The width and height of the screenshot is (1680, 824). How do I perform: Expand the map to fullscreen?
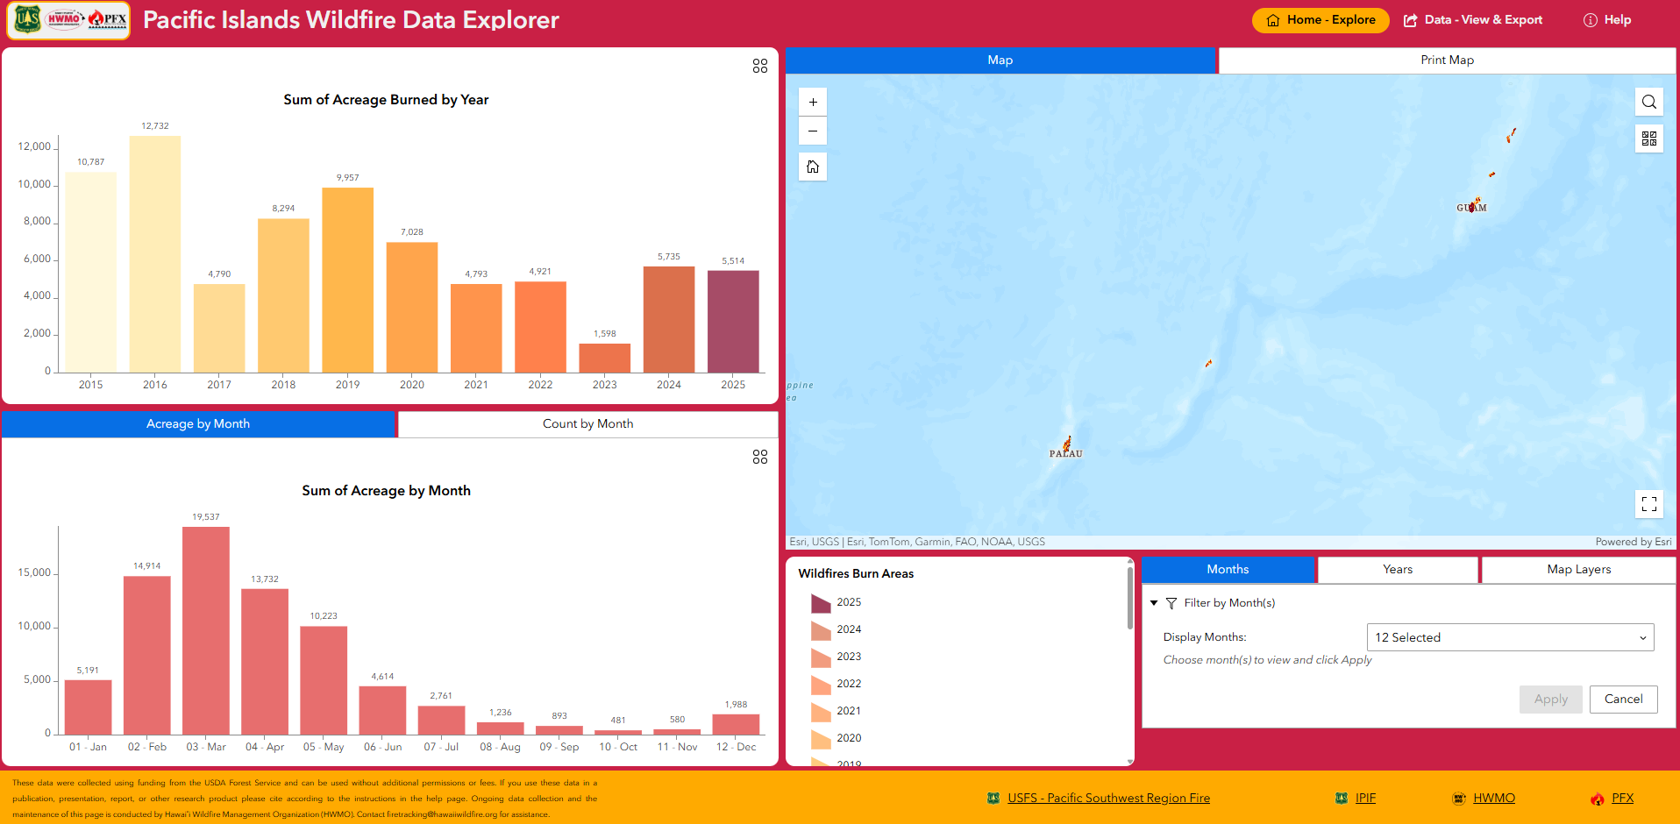(1648, 504)
